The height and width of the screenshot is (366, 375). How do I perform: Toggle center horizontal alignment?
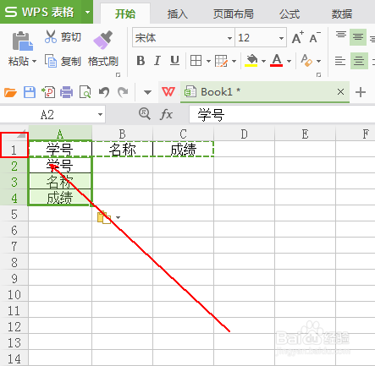click(x=359, y=61)
